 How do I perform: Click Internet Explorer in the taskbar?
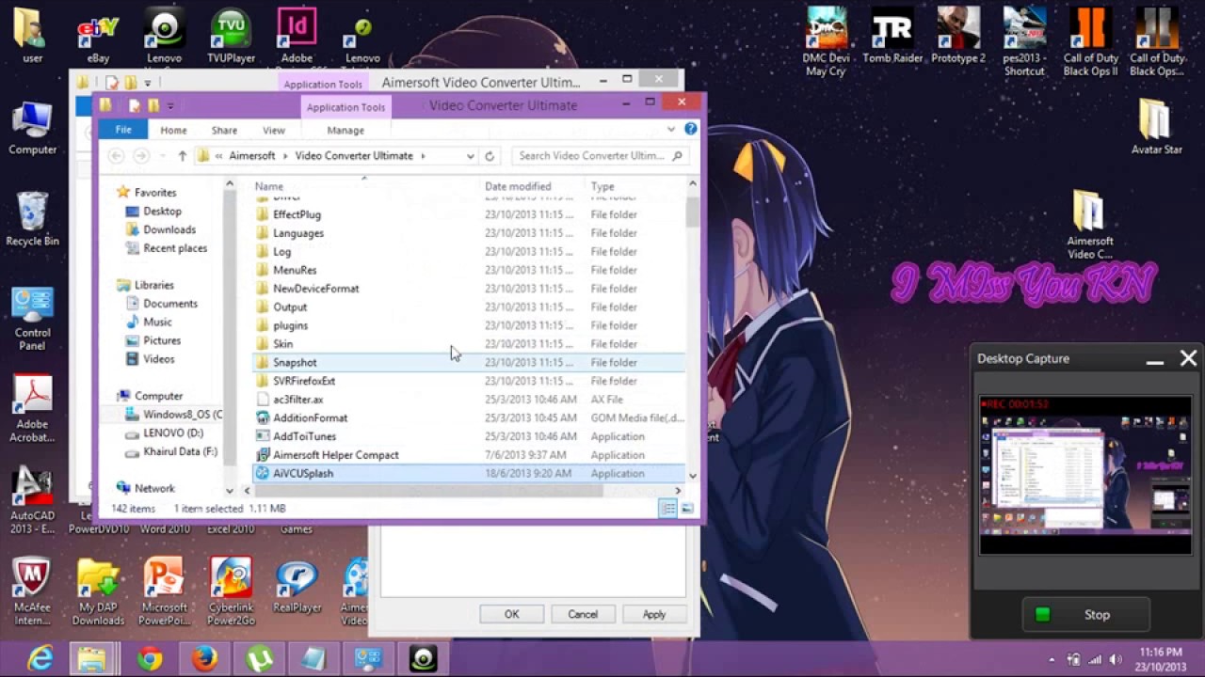40,659
